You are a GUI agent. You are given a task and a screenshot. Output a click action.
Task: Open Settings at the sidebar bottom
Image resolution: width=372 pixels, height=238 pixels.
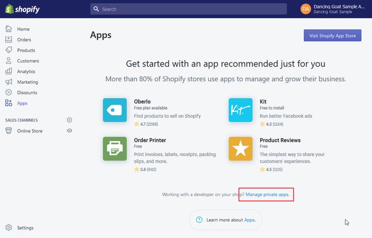point(25,228)
